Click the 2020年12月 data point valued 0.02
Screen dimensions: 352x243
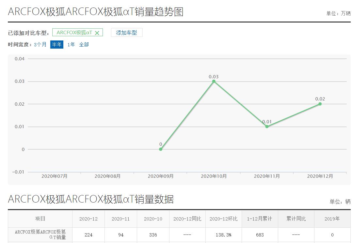pyautogui.click(x=320, y=104)
